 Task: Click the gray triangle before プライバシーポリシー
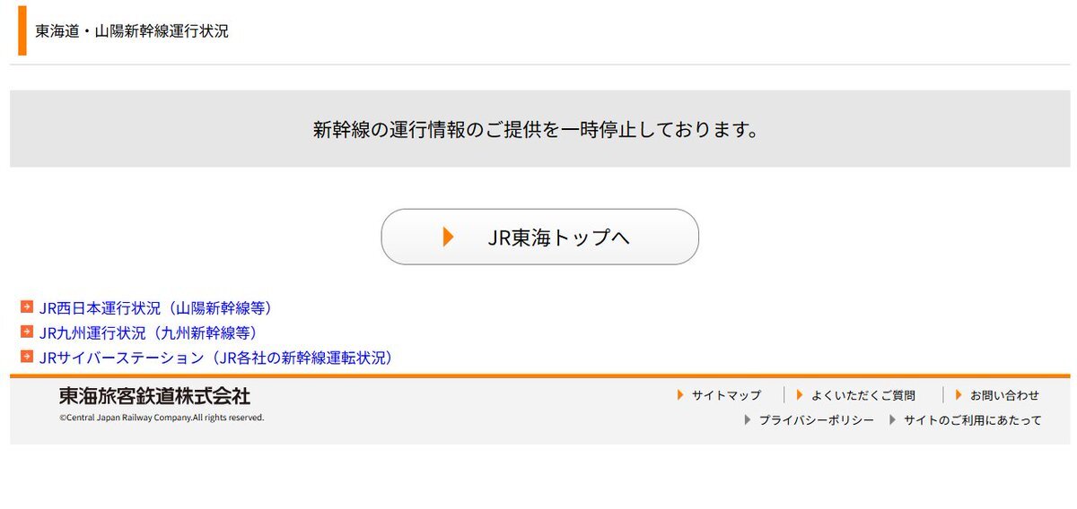pos(747,419)
